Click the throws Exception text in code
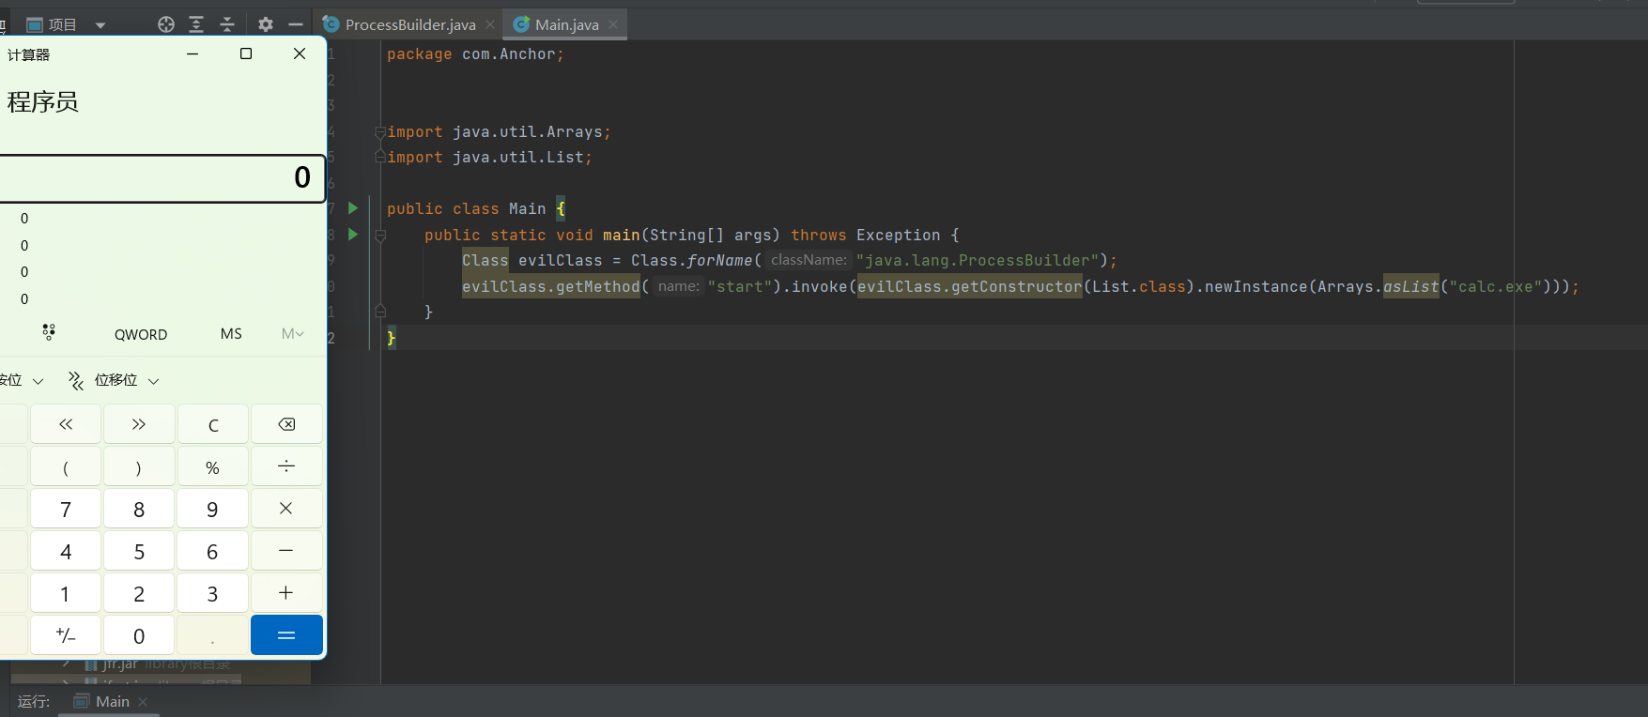Screen dimensions: 1648x717 [x=865, y=236]
